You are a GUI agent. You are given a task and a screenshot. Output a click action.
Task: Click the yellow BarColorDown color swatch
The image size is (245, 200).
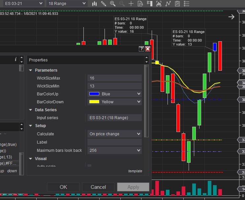[x=94, y=102]
